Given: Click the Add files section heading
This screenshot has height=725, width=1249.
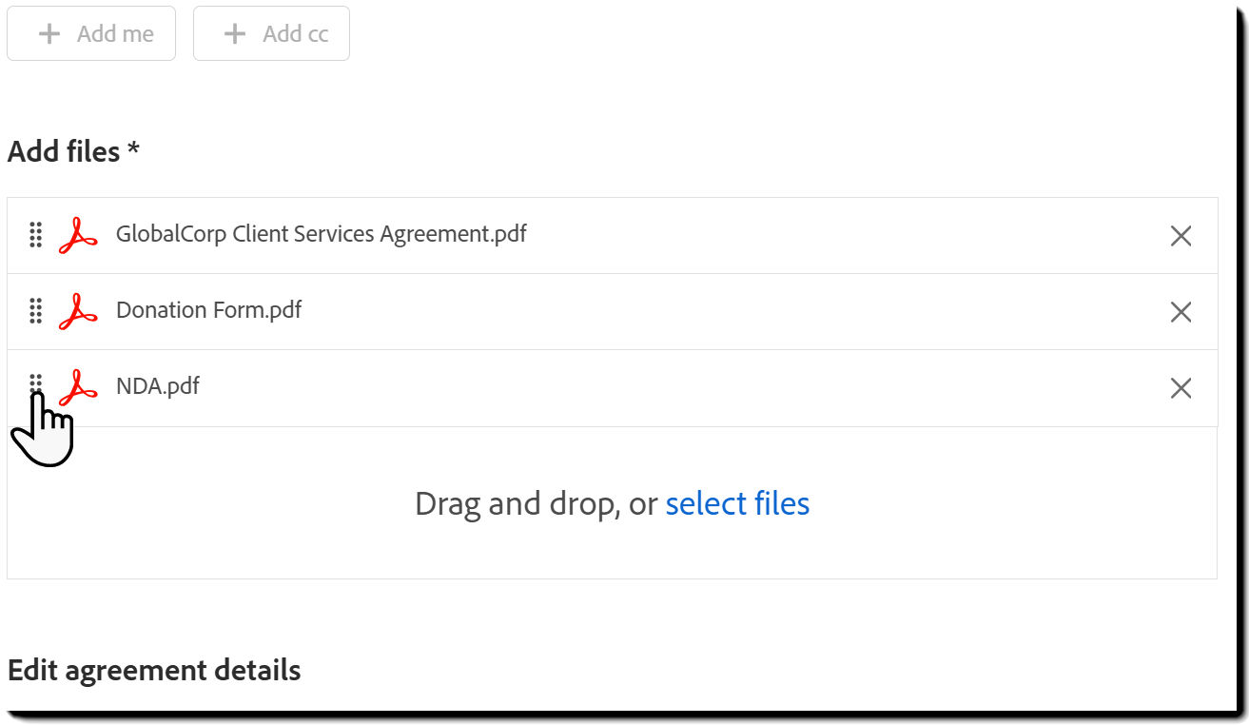Looking at the screenshot, I should click(74, 150).
